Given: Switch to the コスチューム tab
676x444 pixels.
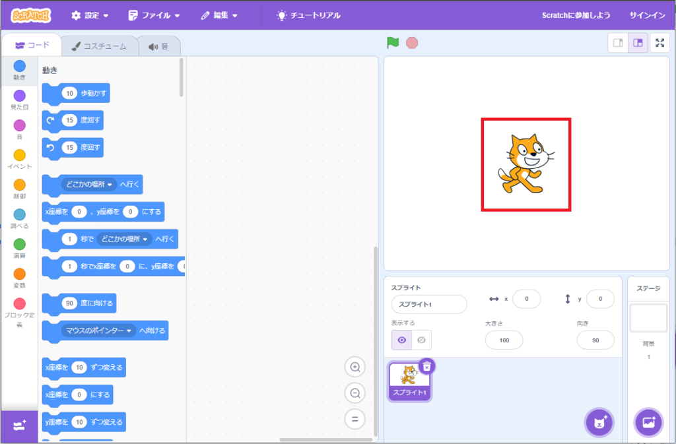Looking at the screenshot, I should [100, 46].
